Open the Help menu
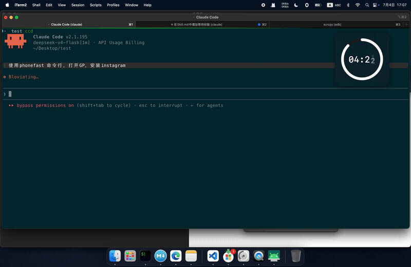The image size is (411, 267). point(147,5)
